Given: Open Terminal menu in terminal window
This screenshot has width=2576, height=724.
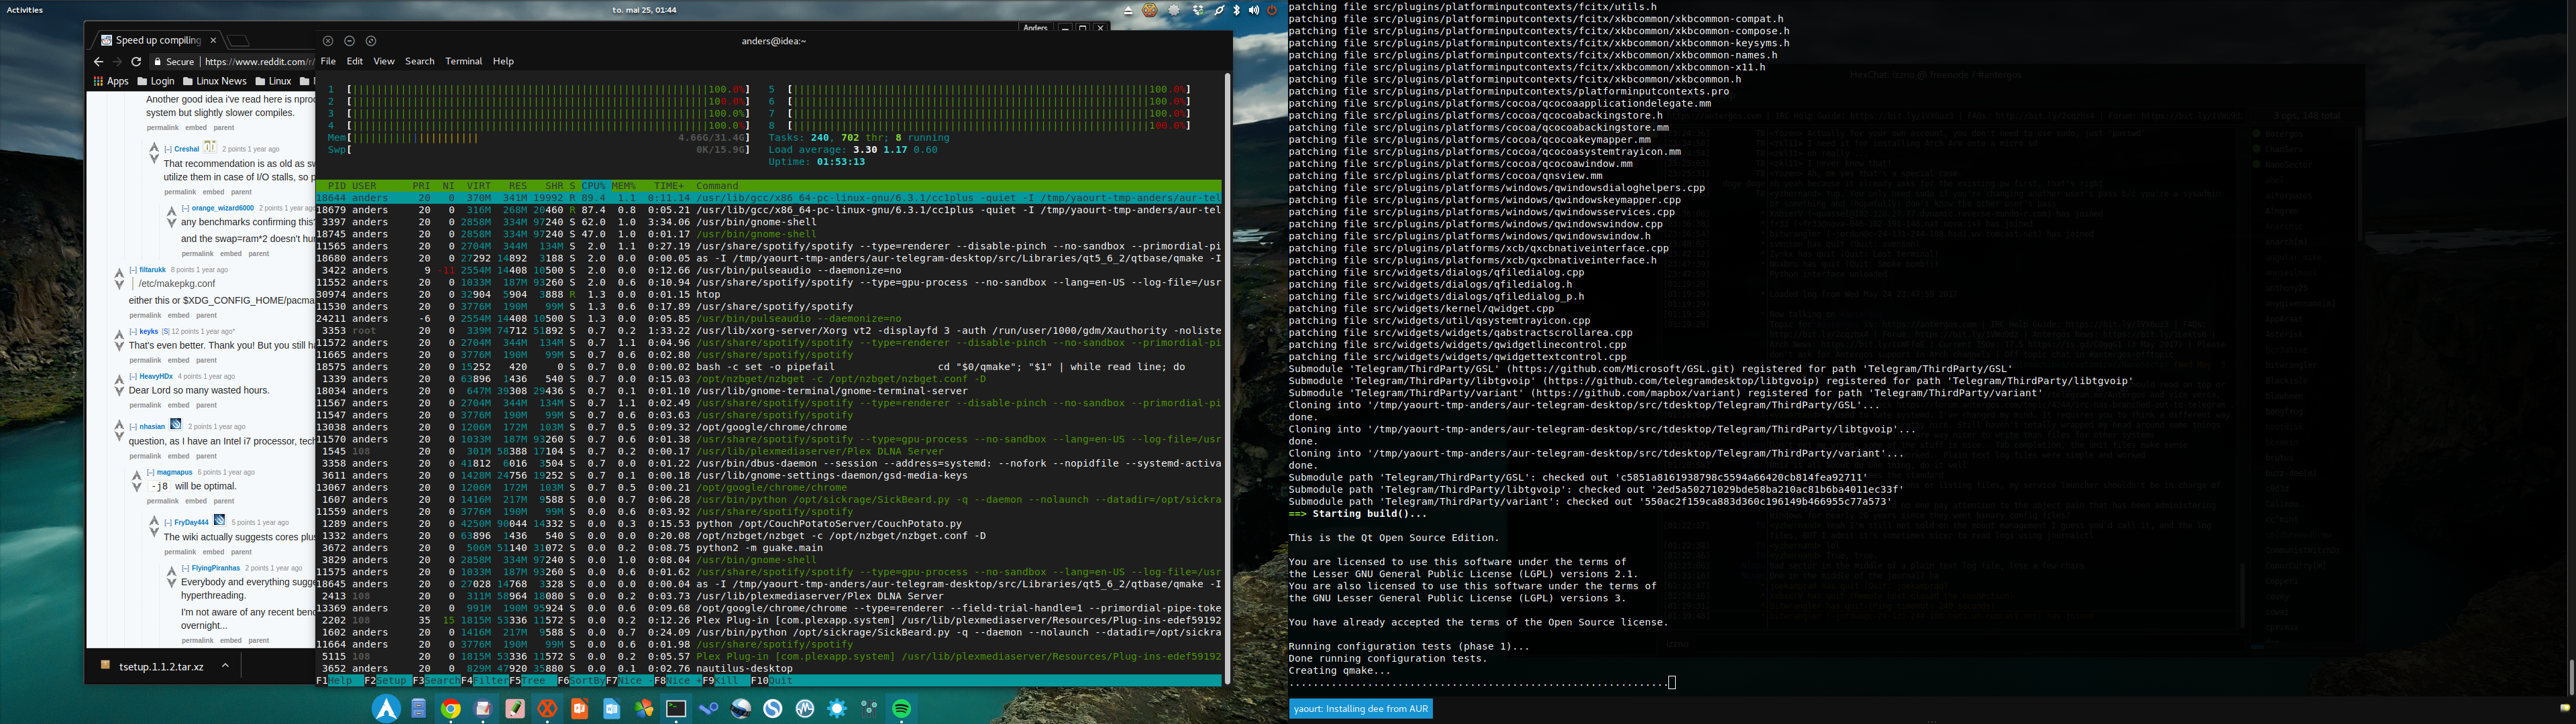Looking at the screenshot, I should pos(464,61).
